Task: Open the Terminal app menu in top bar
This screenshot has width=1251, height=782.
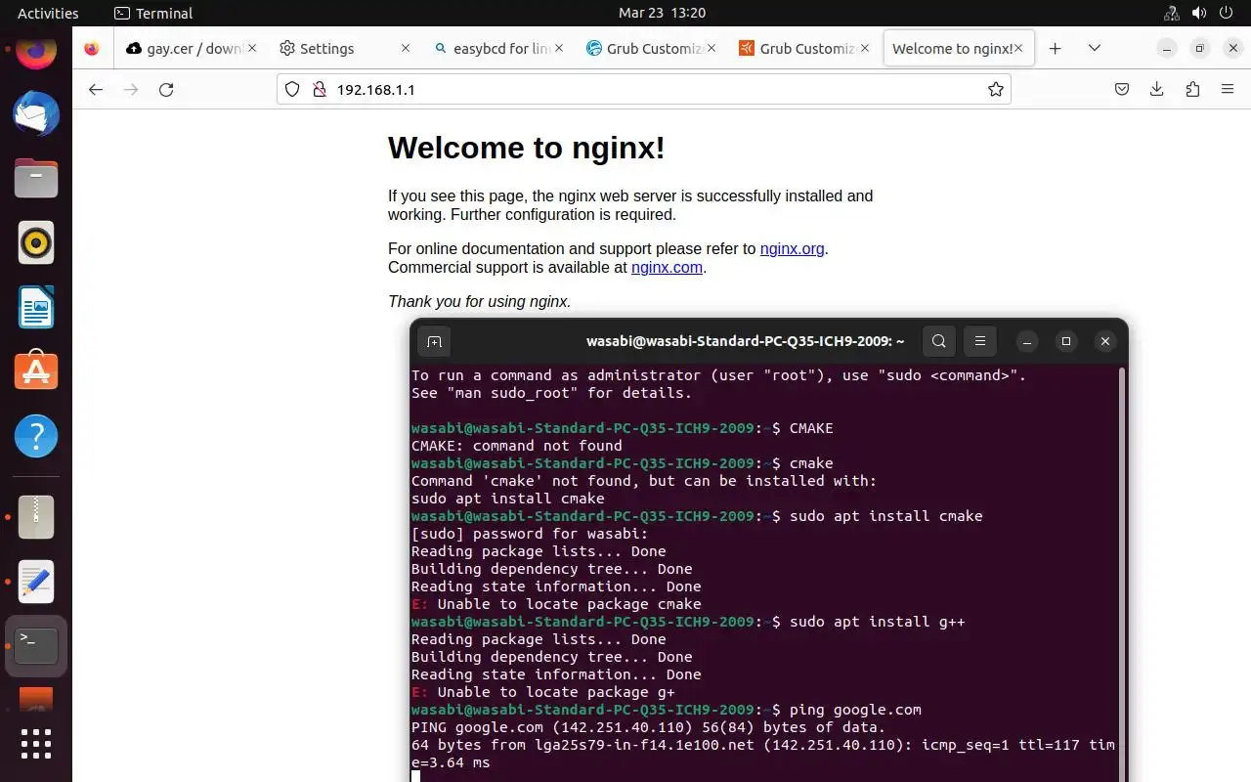Action: coord(153,14)
